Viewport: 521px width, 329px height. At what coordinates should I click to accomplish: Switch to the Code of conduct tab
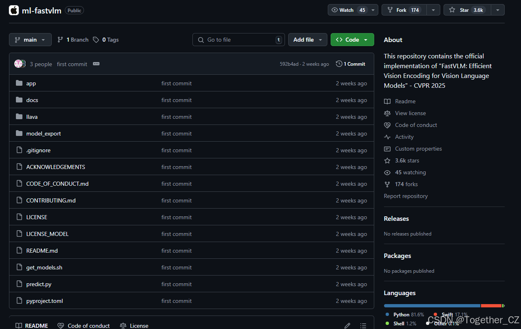tap(84, 326)
